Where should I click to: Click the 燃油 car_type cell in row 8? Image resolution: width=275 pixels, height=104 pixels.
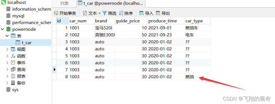coord(198,77)
